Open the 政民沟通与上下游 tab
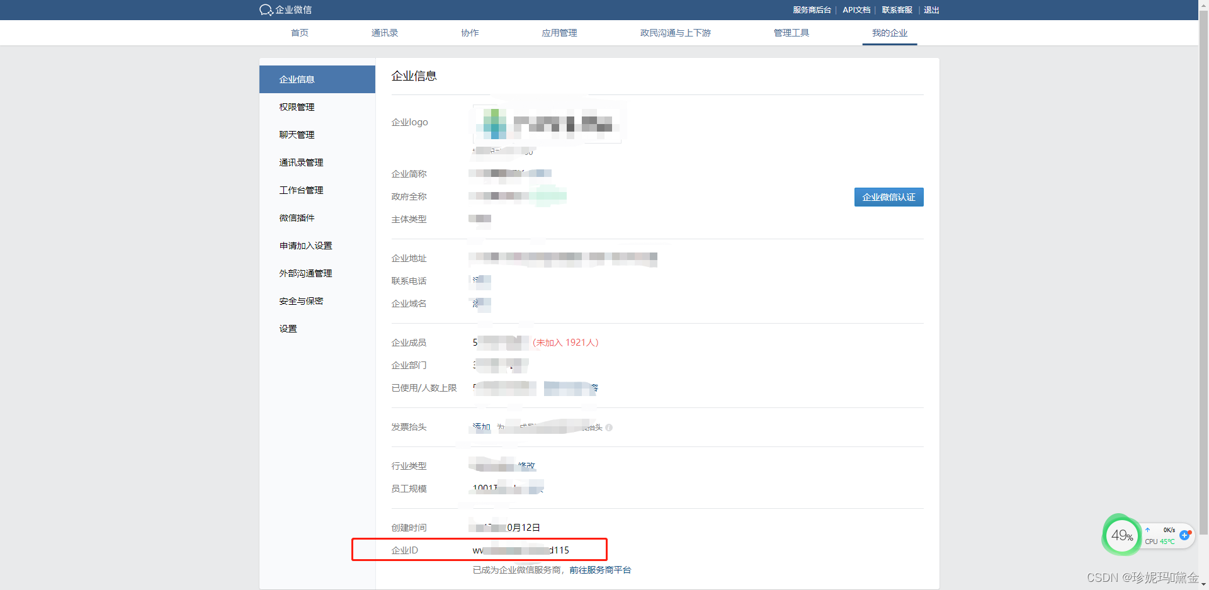The height and width of the screenshot is (590, 1209). click(675, 33)
